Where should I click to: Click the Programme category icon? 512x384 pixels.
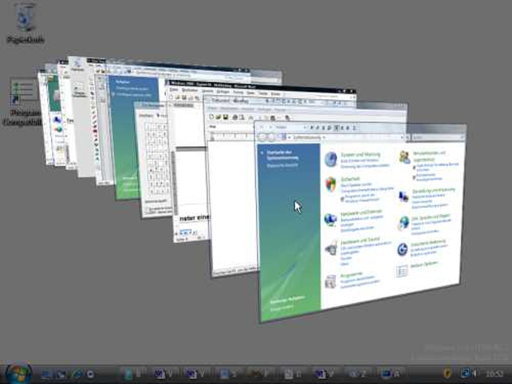(x=331, y=280)
